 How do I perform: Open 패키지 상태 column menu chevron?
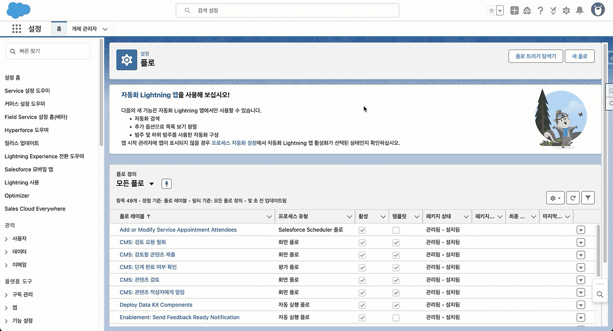click(x=466, y=217)
